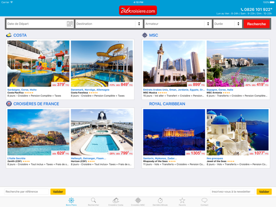Open the Croisière Costa tab
This screenshot has width=276, height=207.
point(115,201)
